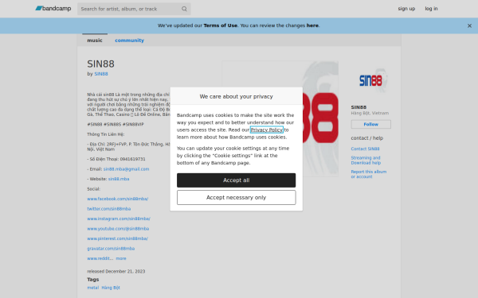The height and width of the screenshot is (298, 478).
Task: Open the gravatar.com/sin88mba link
Action: (x=111, y=249)
